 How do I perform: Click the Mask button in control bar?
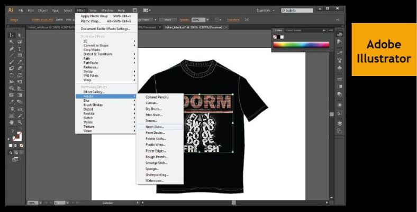pyautogui.click(x=168, y=20)
